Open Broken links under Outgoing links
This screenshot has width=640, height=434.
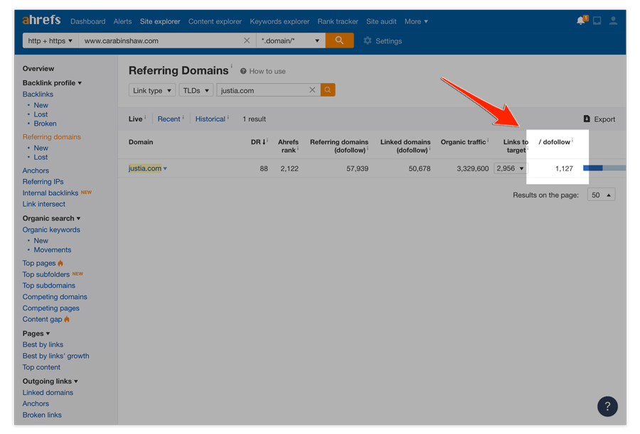tap(42, 415)
